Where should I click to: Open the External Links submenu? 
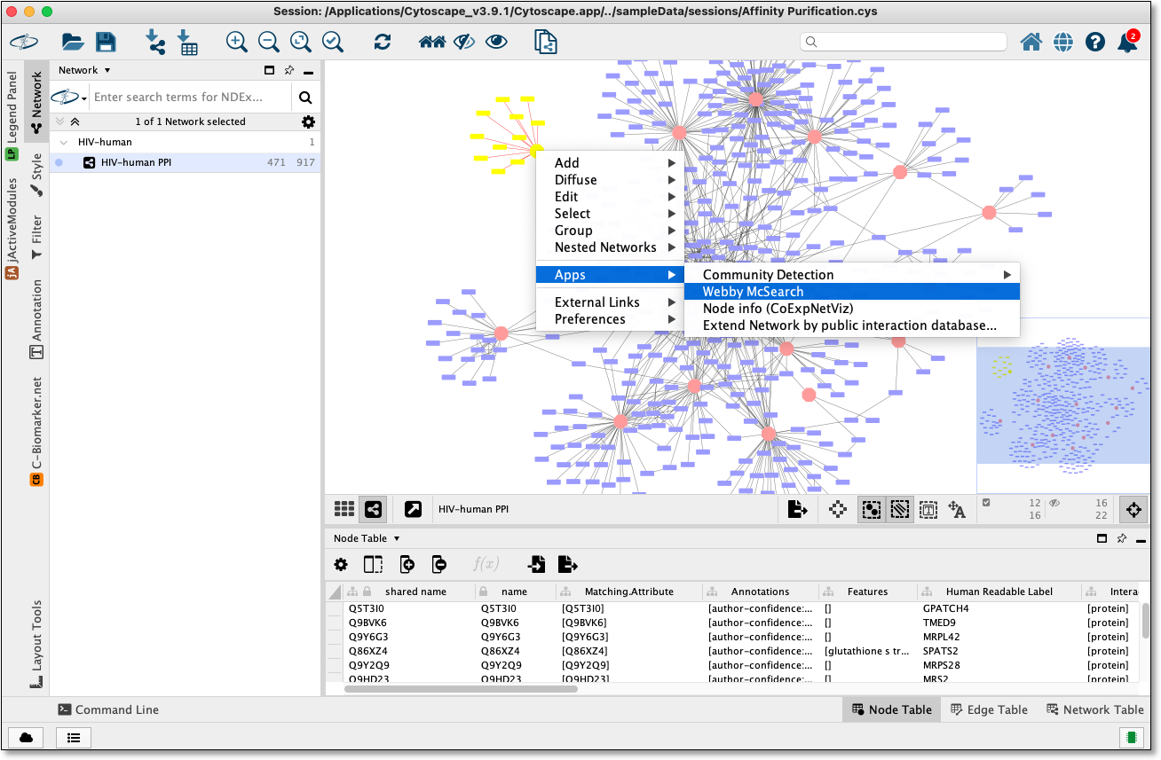click(609, 302)
